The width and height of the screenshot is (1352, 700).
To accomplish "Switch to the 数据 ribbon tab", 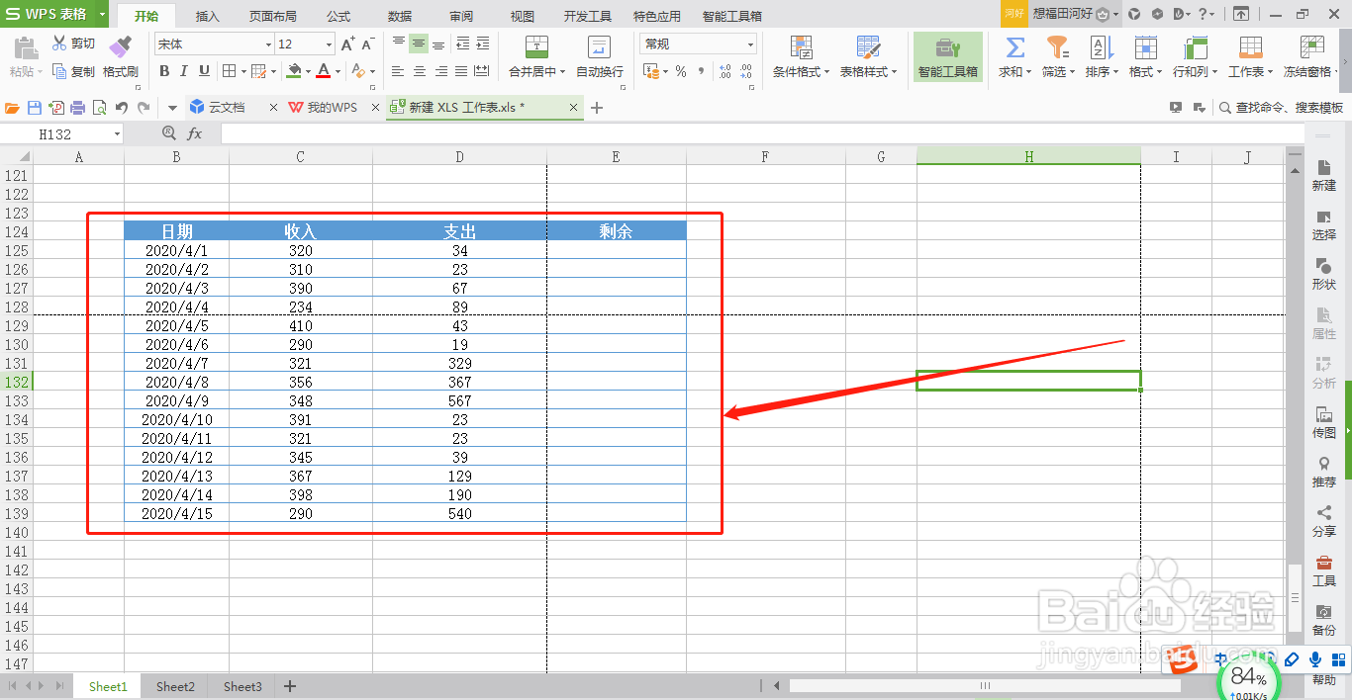I will (x=400, y=16).
